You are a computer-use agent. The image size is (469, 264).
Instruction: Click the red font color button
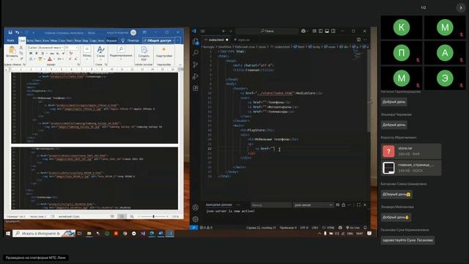point(50,59)
